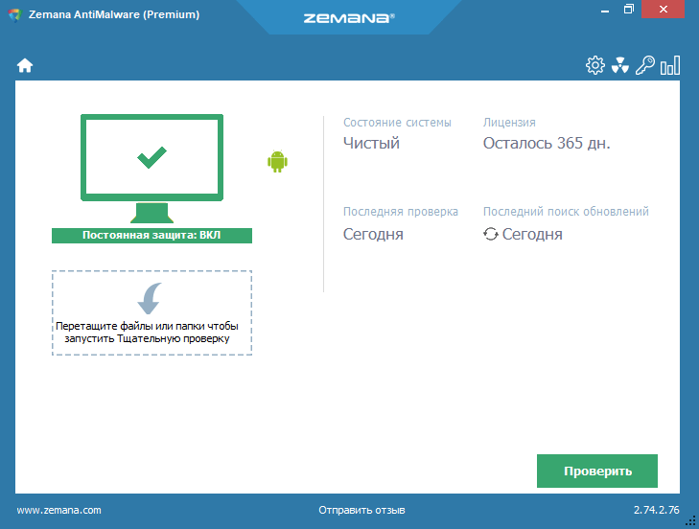
Task: Open Settings gear icon
Action: [x=595, y=65]
